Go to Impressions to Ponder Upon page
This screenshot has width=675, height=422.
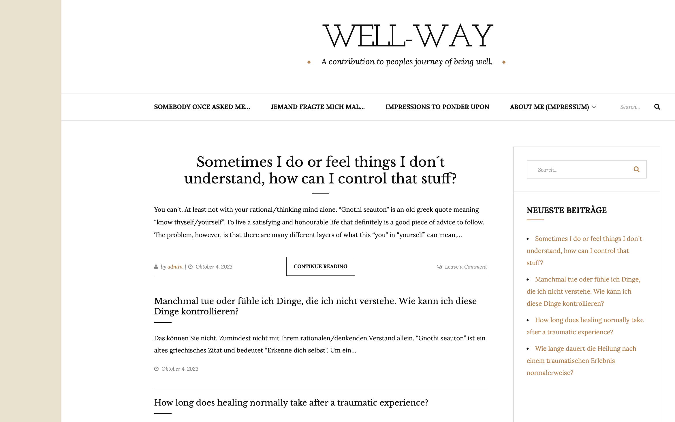(437, 107)
